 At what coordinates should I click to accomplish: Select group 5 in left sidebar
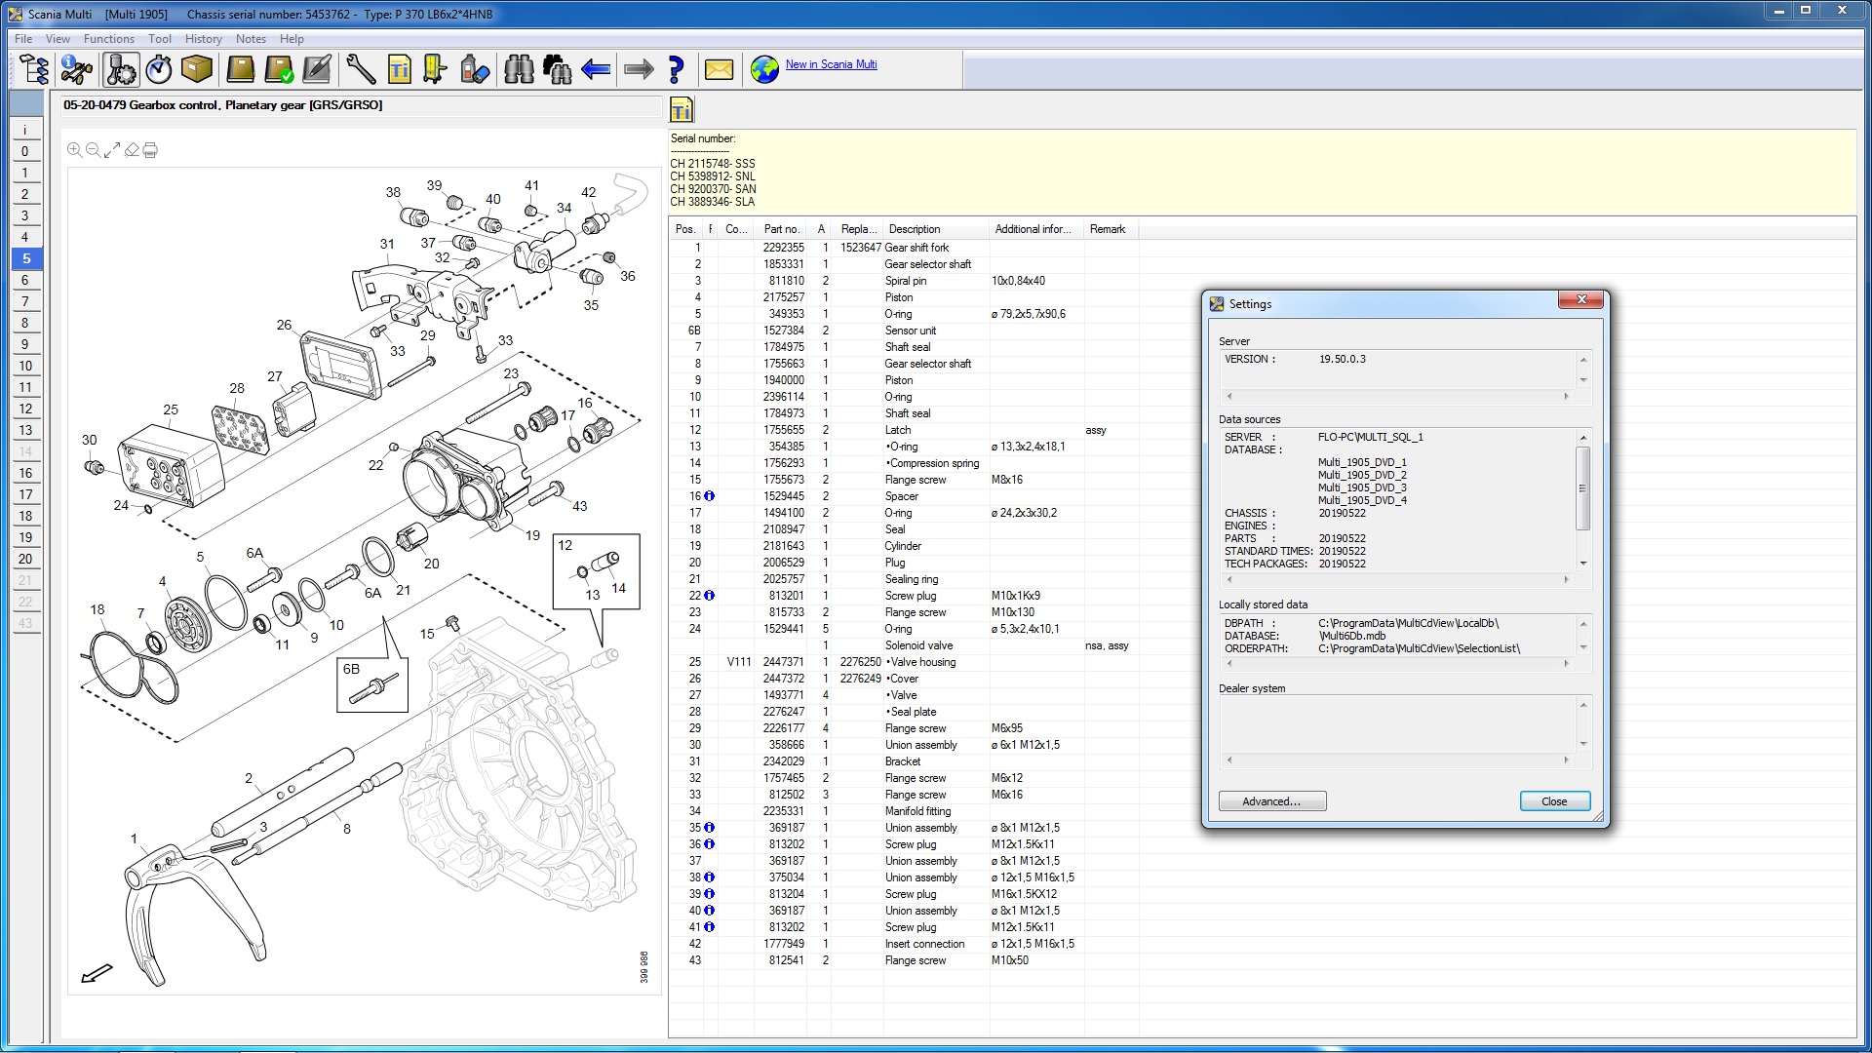tap(26, 258)
